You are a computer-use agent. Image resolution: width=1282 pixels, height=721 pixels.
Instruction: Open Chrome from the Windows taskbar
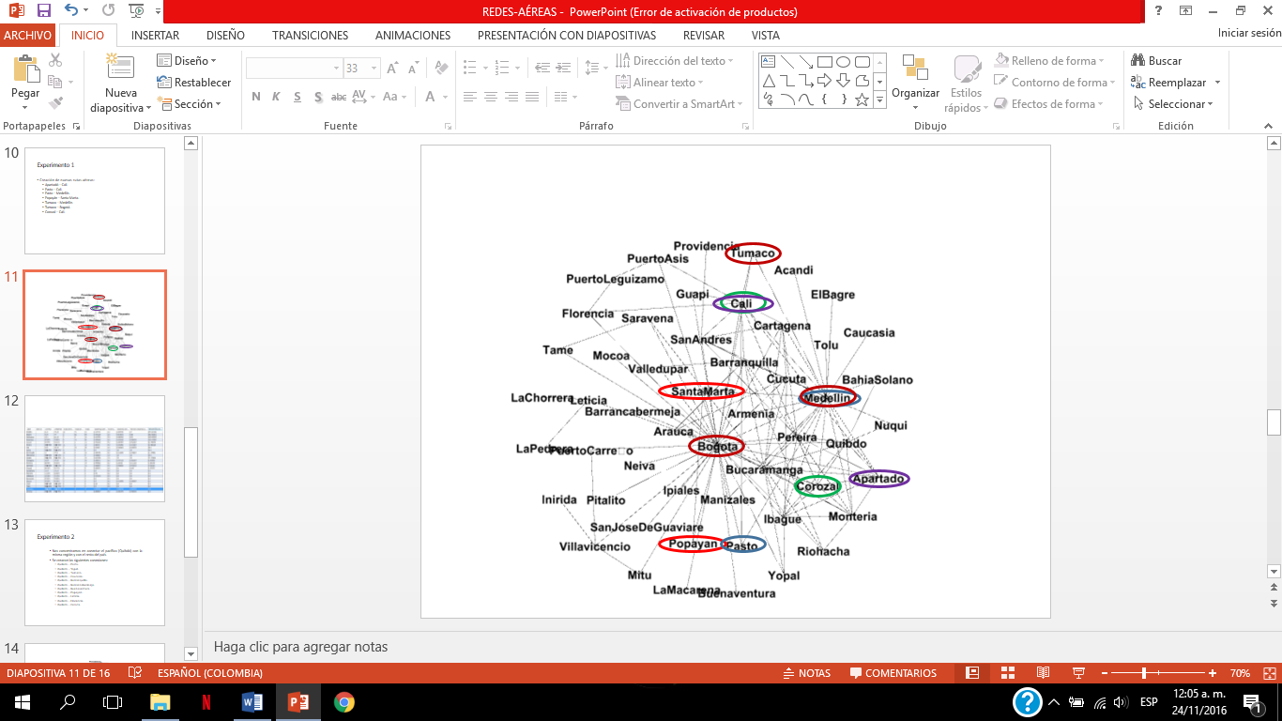coord(343,701)
